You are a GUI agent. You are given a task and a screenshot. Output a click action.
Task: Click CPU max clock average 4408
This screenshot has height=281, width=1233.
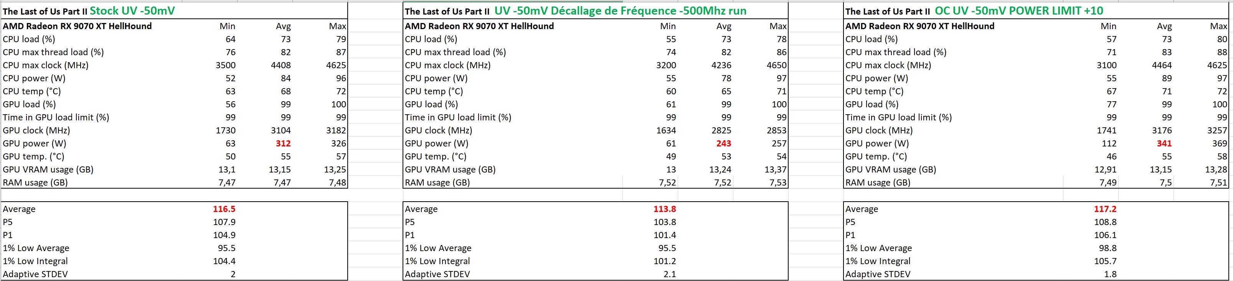point(281,66)
